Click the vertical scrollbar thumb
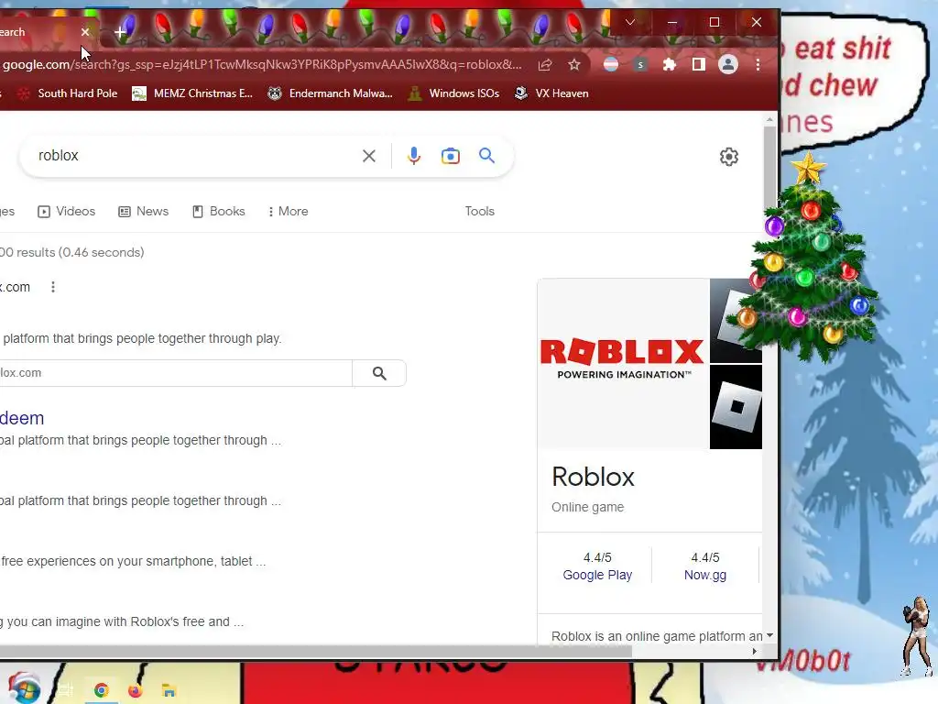Viewport: 938px width, 704px height. [769, 168]
